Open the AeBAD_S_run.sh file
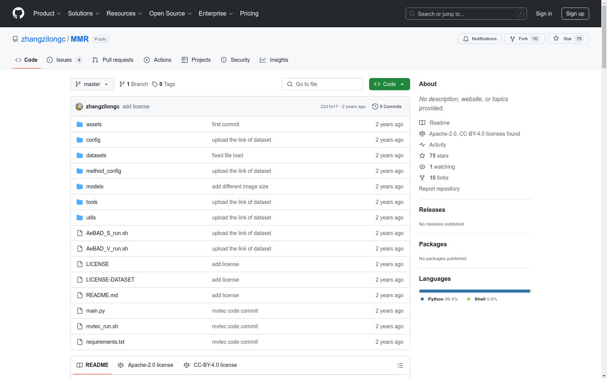Image resolution: width=607 pixels, height=379 pixels. 107,233
